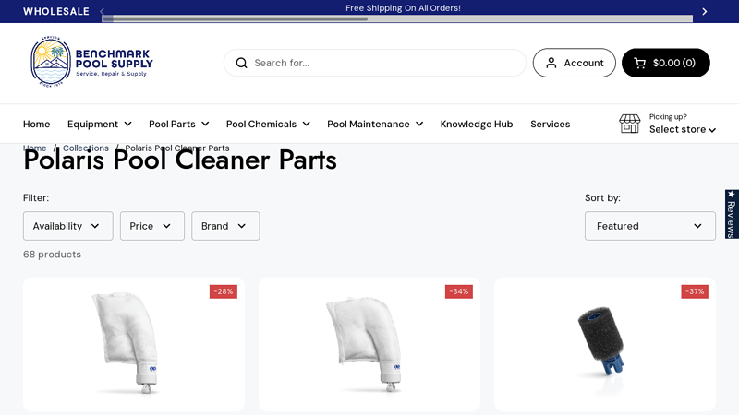Go to previous announcement with left arrow

[x=103, y=10]
